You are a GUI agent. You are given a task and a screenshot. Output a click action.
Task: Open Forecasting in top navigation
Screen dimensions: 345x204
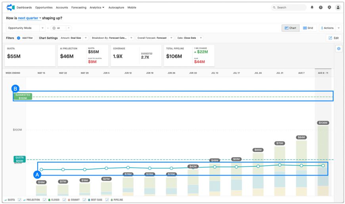click(x=79, y=8)
